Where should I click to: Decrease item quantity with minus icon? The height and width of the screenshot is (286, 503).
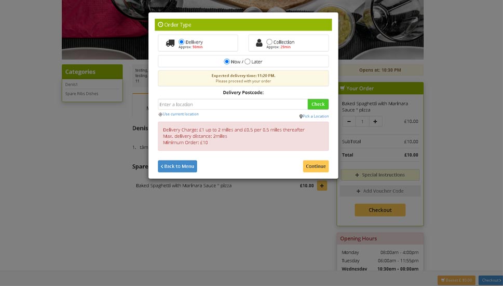click(x=349, y=121)
